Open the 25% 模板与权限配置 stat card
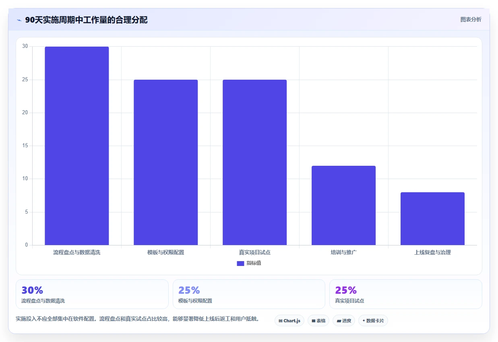This screenshot has height=342, width=498. click(x=249, y=294)
